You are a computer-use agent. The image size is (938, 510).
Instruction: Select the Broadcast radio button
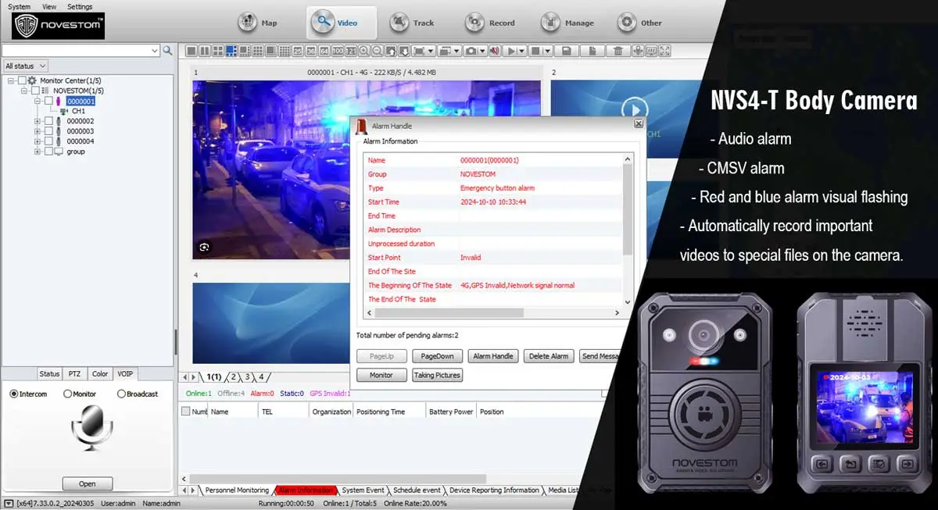[x=120, y=394]
